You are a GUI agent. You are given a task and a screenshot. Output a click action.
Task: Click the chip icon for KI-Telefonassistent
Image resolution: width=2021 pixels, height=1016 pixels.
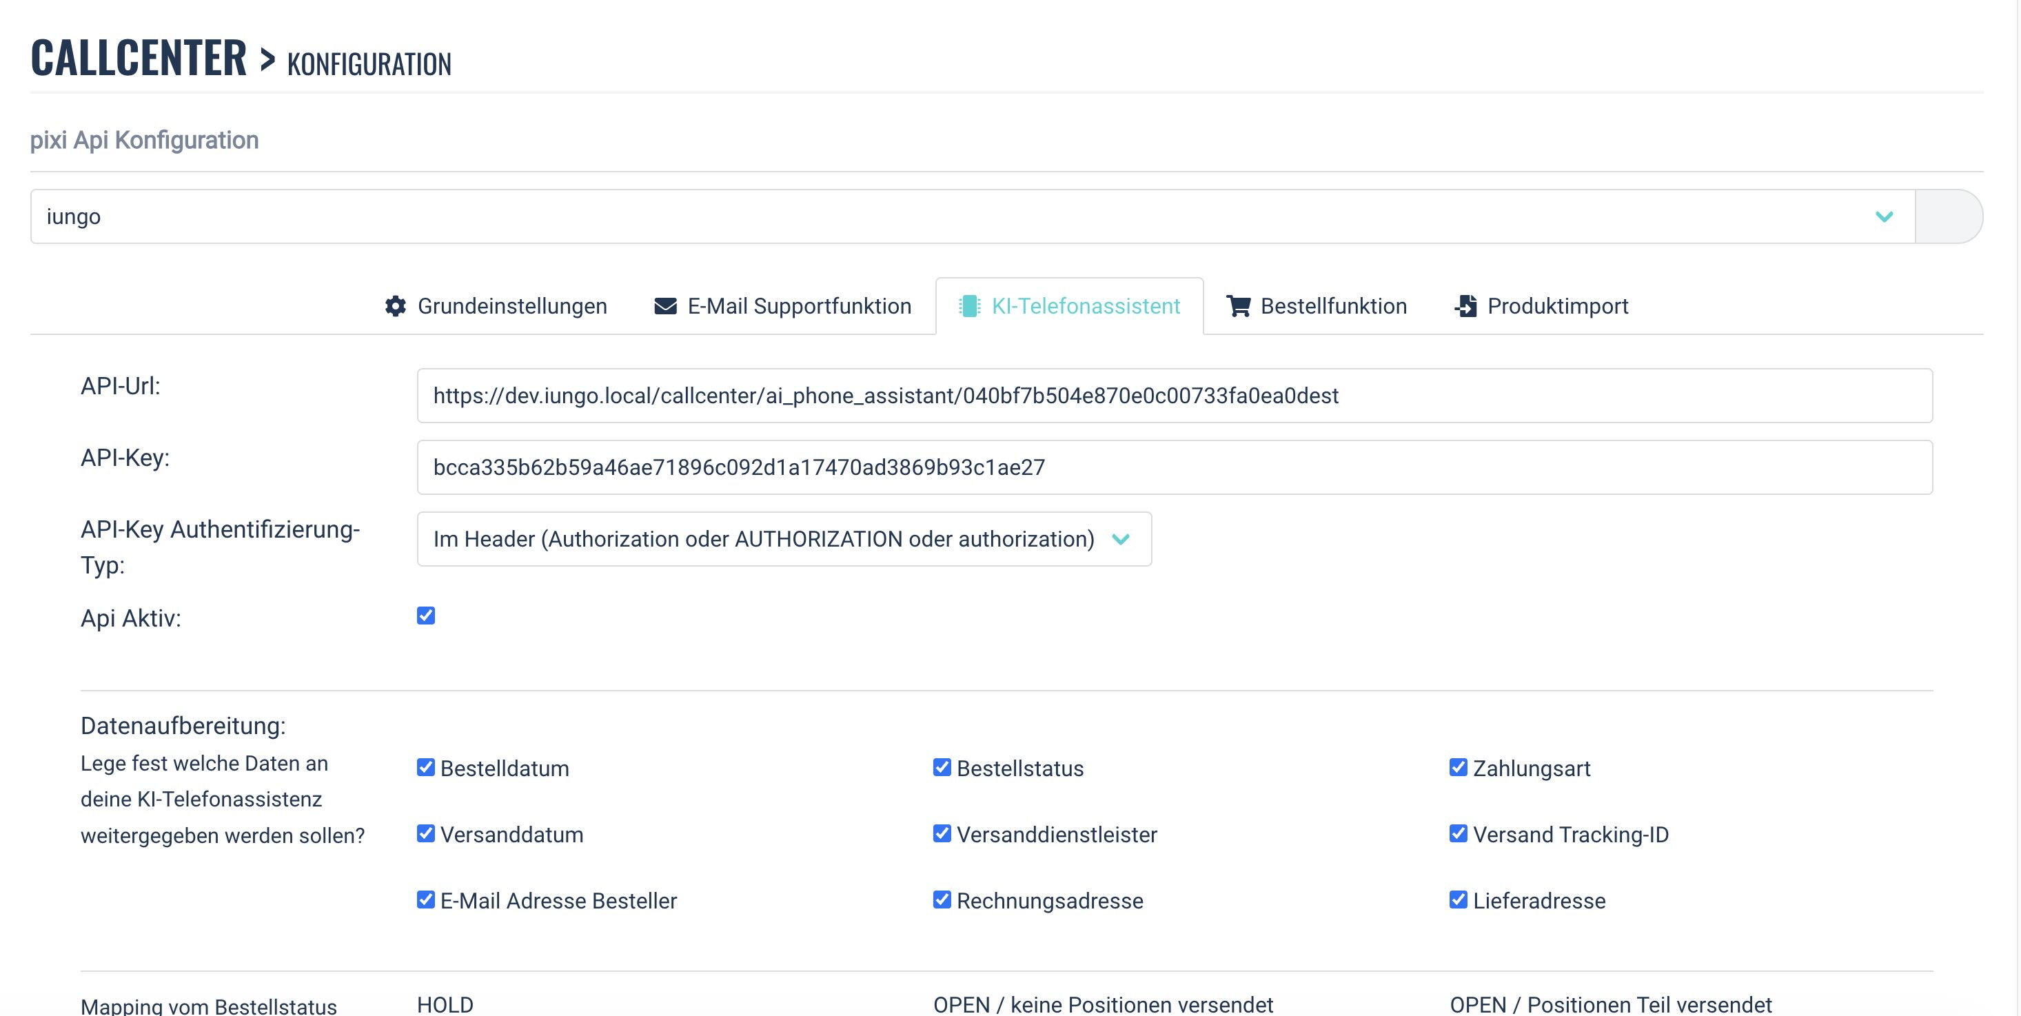click(x=970, y=306)
